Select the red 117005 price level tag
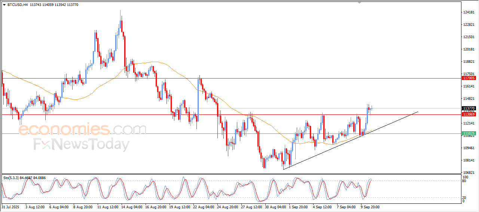The image size is (479, 212). 469,78
